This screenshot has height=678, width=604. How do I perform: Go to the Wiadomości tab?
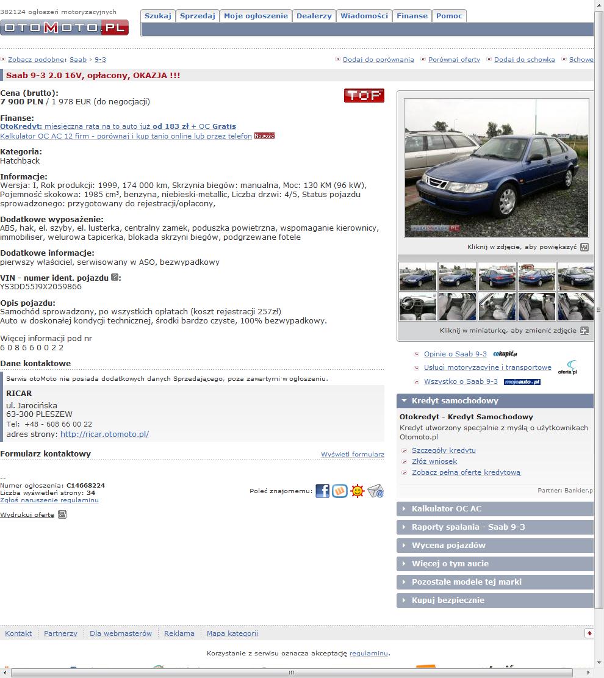point(364,16)
